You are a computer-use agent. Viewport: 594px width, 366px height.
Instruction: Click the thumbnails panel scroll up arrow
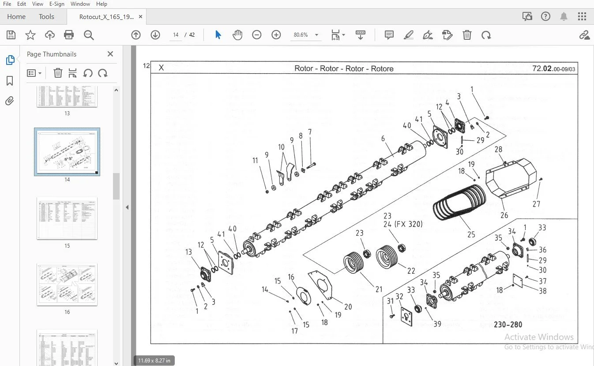[117, 91]
